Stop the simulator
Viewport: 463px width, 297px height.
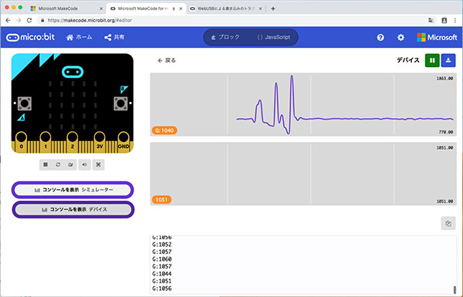click(x=46, y=164)
